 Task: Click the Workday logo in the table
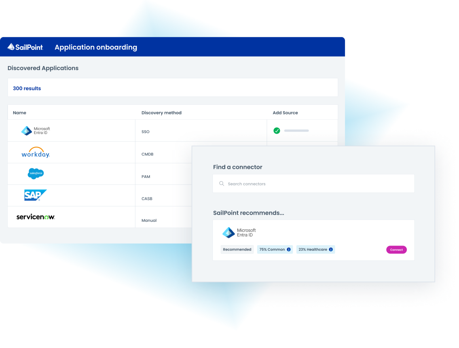(x=36, y=152)
